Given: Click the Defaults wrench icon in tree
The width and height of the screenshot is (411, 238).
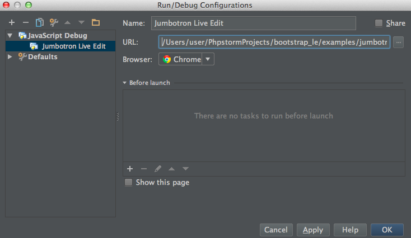Looking at the screenshot, I should [22, 56].
